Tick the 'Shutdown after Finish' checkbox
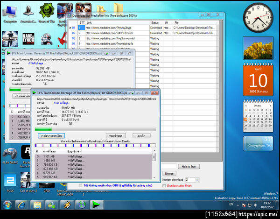Viewport: 280px width, 219px height. pyautogui.click(x=164, y=185)
